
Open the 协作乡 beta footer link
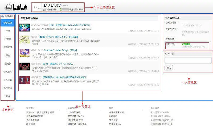click(115, 124)
